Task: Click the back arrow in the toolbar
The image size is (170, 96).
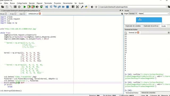Action: point(92,7)
